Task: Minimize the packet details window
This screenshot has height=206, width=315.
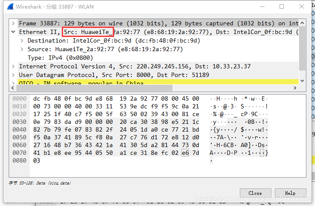Action: 262,6
